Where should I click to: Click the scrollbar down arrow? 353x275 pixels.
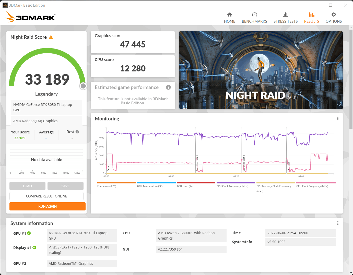[x=351, y=272]
